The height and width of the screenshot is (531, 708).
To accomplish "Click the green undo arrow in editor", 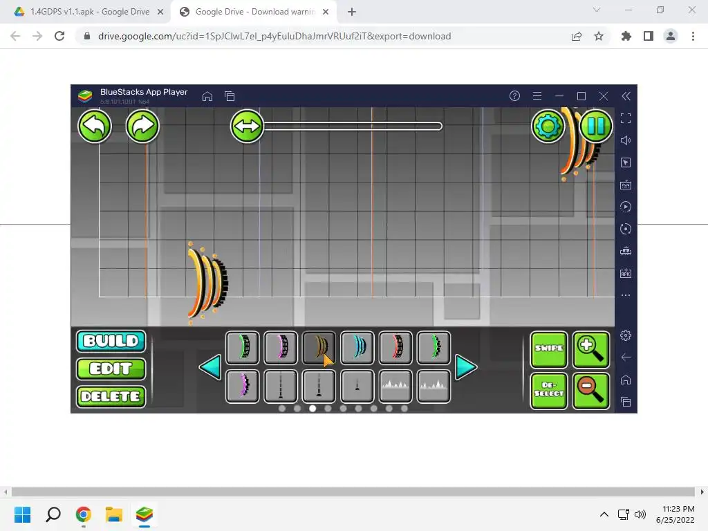I will coord(94,126).
